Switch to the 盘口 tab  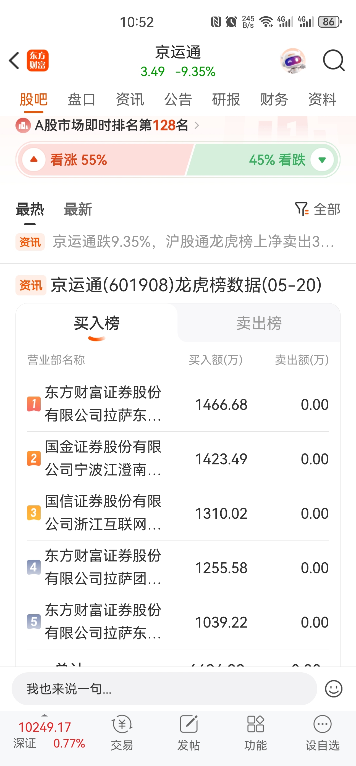tap(82, 99)
